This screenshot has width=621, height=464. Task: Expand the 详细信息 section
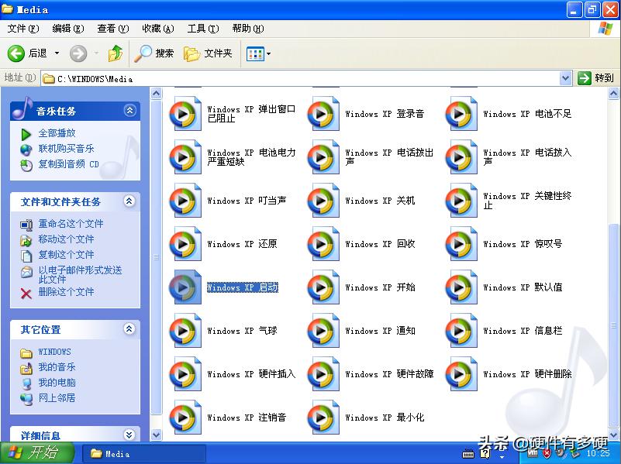tap(129, 434)
